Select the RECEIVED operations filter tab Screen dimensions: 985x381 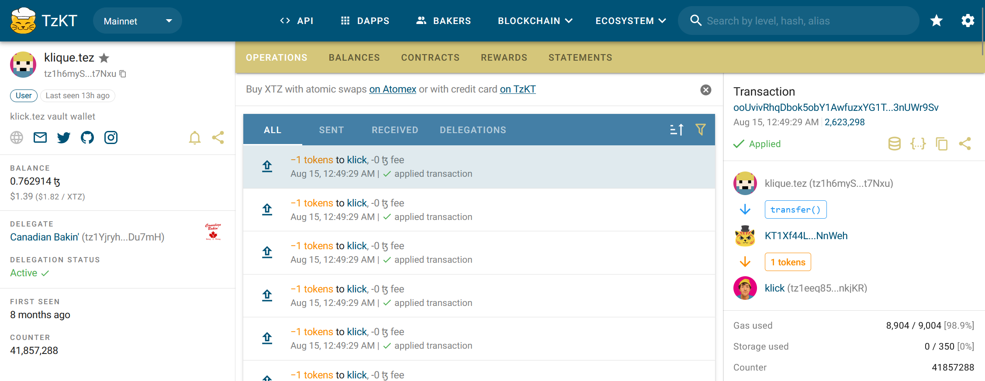point(395,130)
